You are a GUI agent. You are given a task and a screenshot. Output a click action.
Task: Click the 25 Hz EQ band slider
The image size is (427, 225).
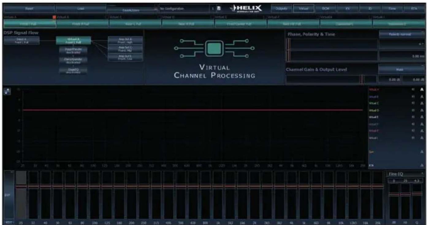tap(21, 194)
